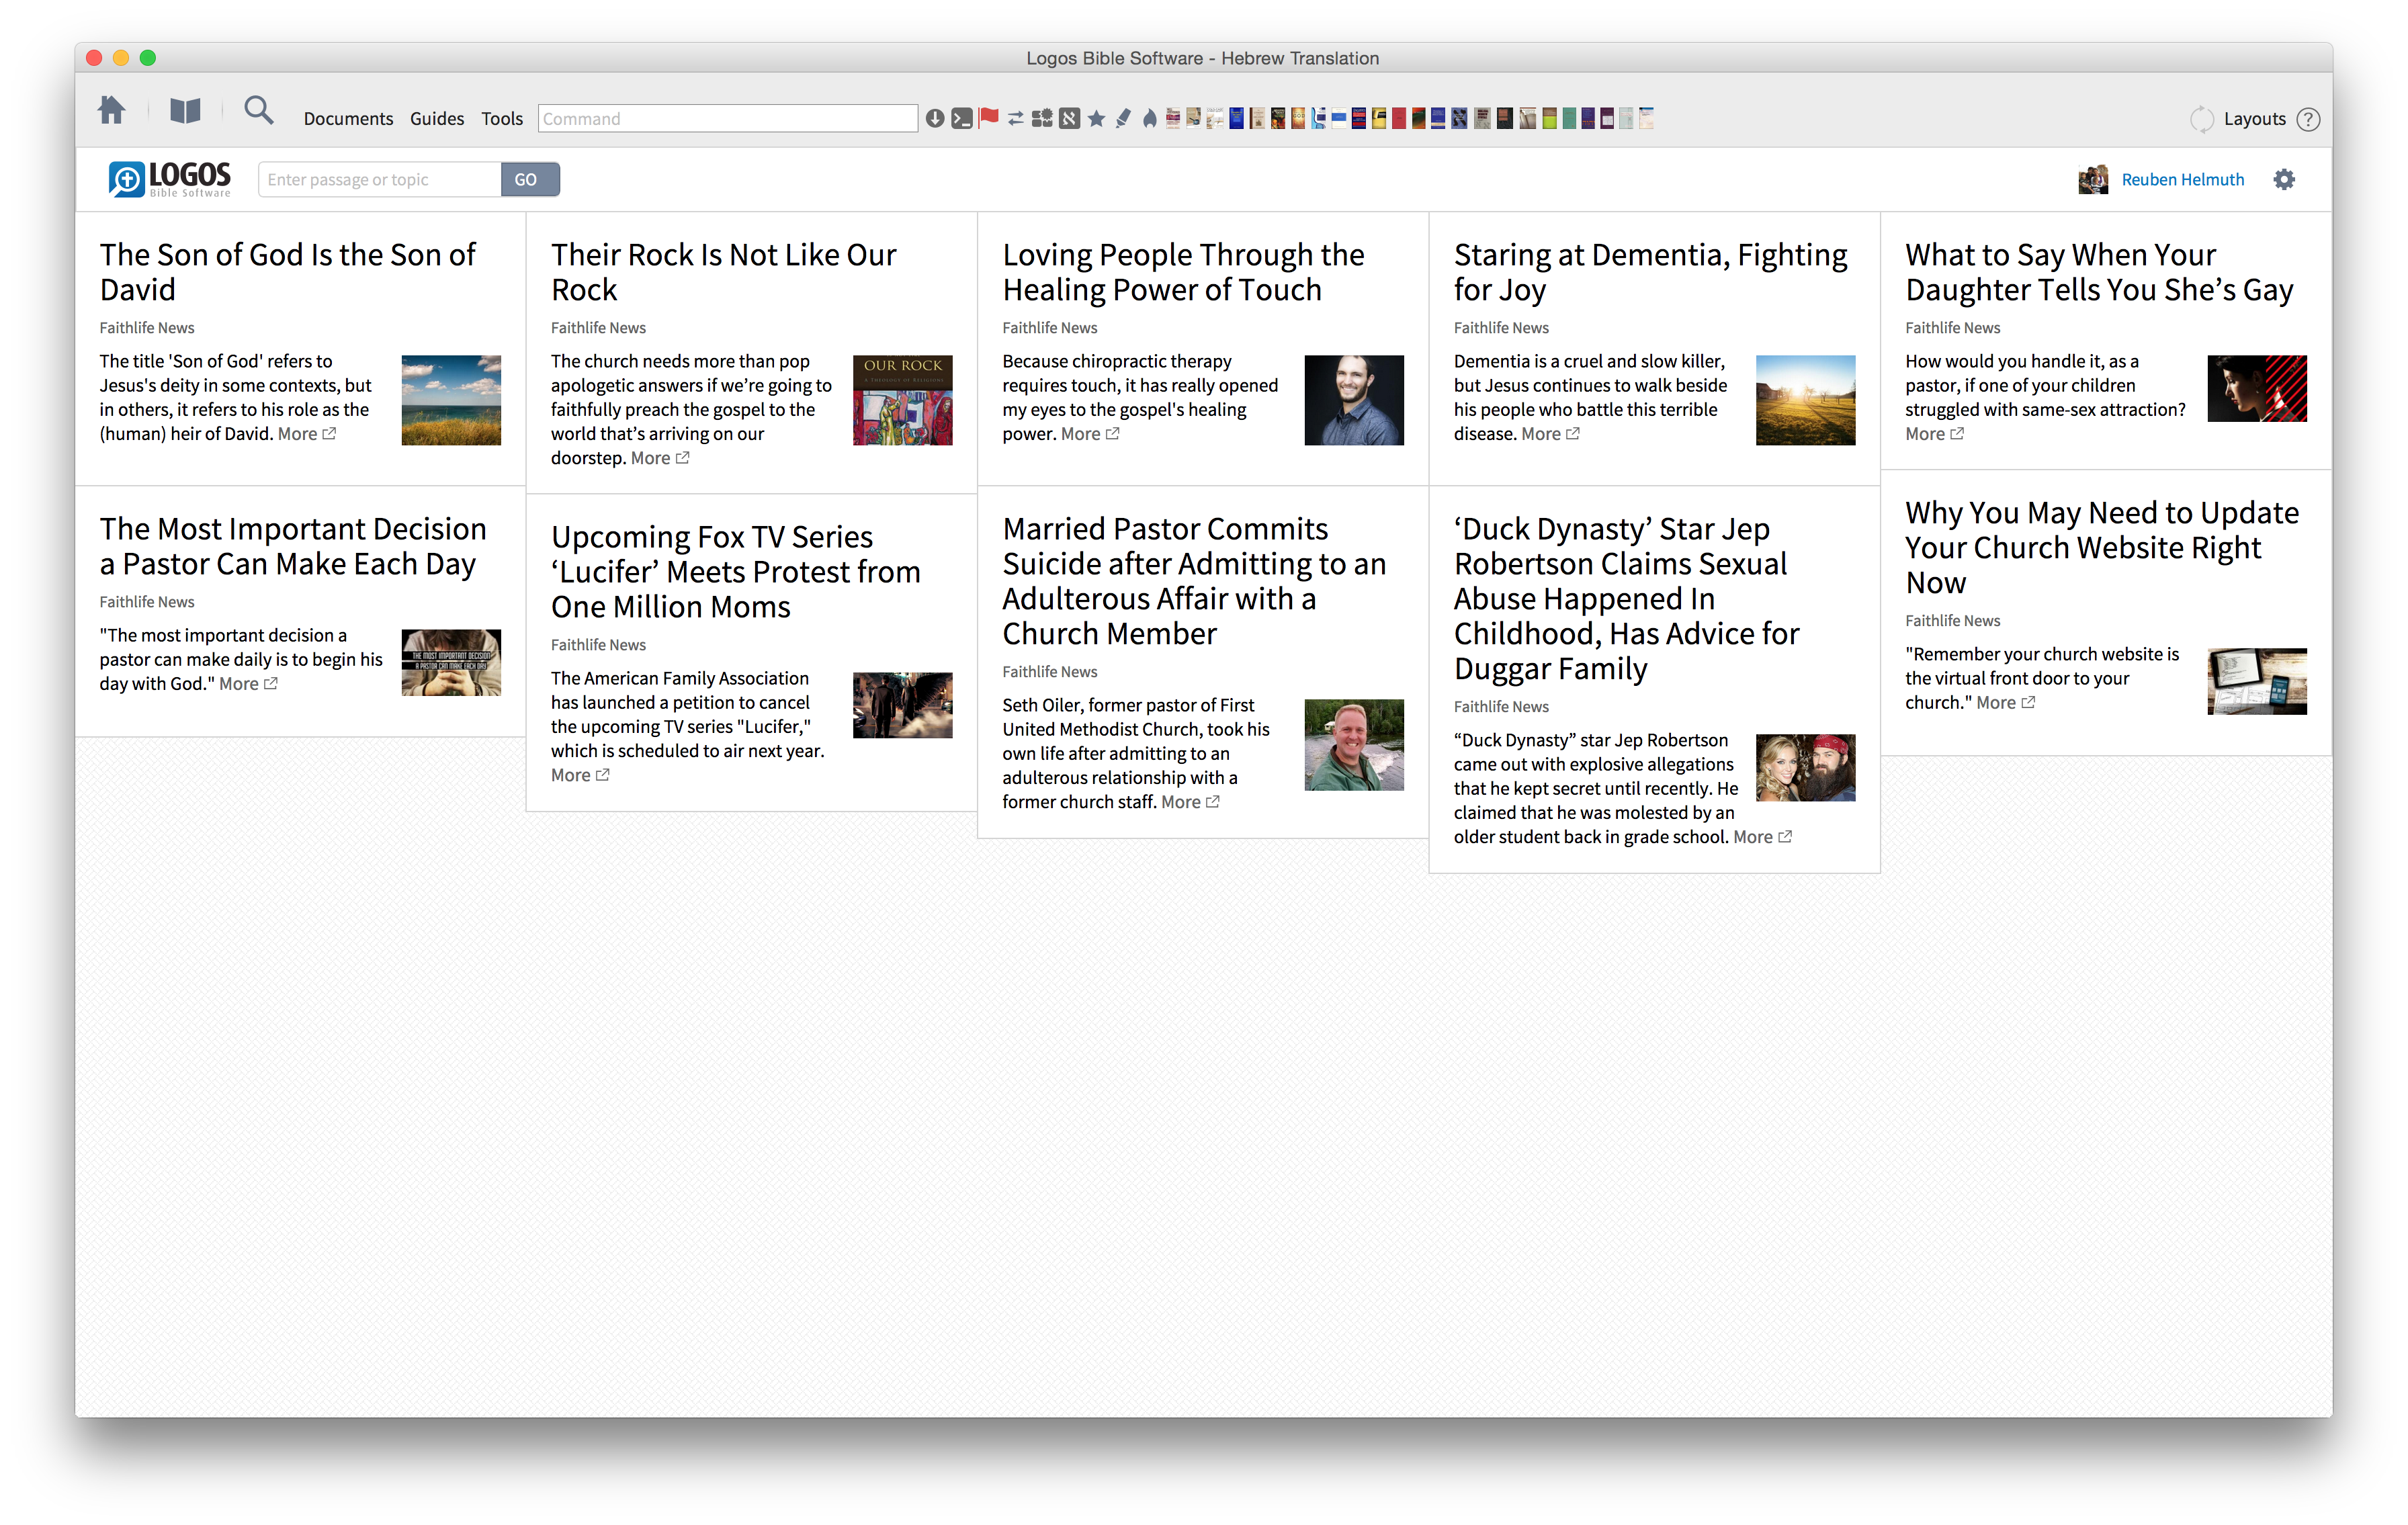This screenshot has width=2408, height=1525.
Task: Open the Home page icon
Action: 112,110
